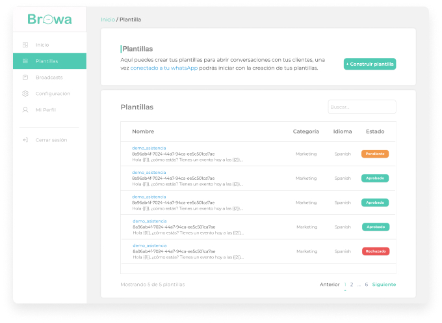Click the Configuración gear icon
This screenshot has height=323, width=442.
tap(25, 94)
